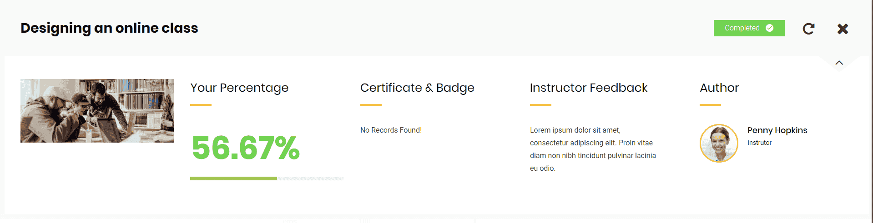Open the course thumbnail image

97,111
